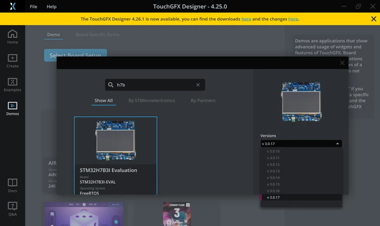The height and width of the screenshot is (226, 380).
Task: Open the Help menu
Action: coord(51,6)
